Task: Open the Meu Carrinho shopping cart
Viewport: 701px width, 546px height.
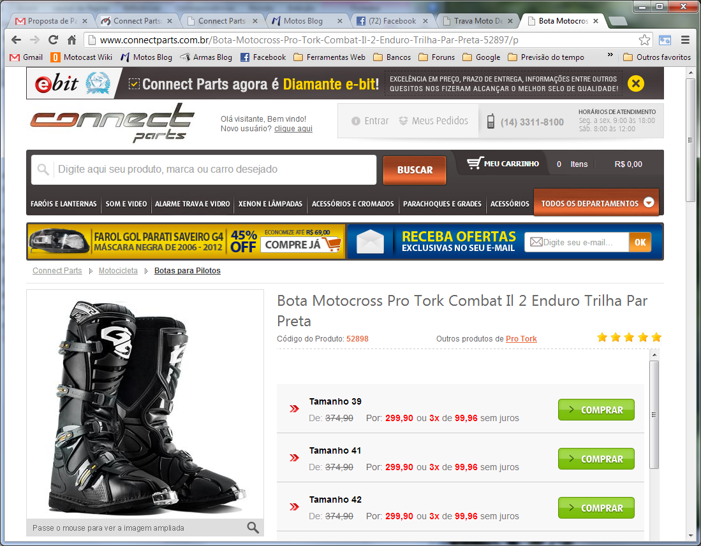Action: (503, 164)
